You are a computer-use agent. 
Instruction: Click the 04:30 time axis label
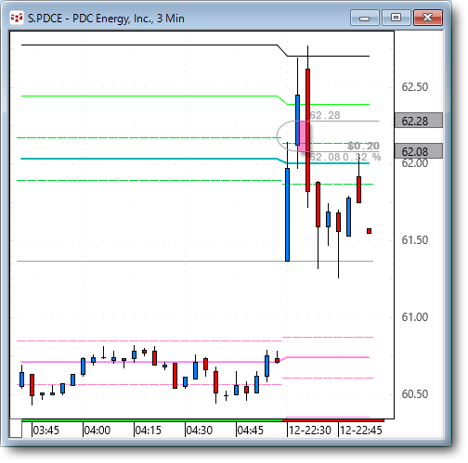pos(200,431)
